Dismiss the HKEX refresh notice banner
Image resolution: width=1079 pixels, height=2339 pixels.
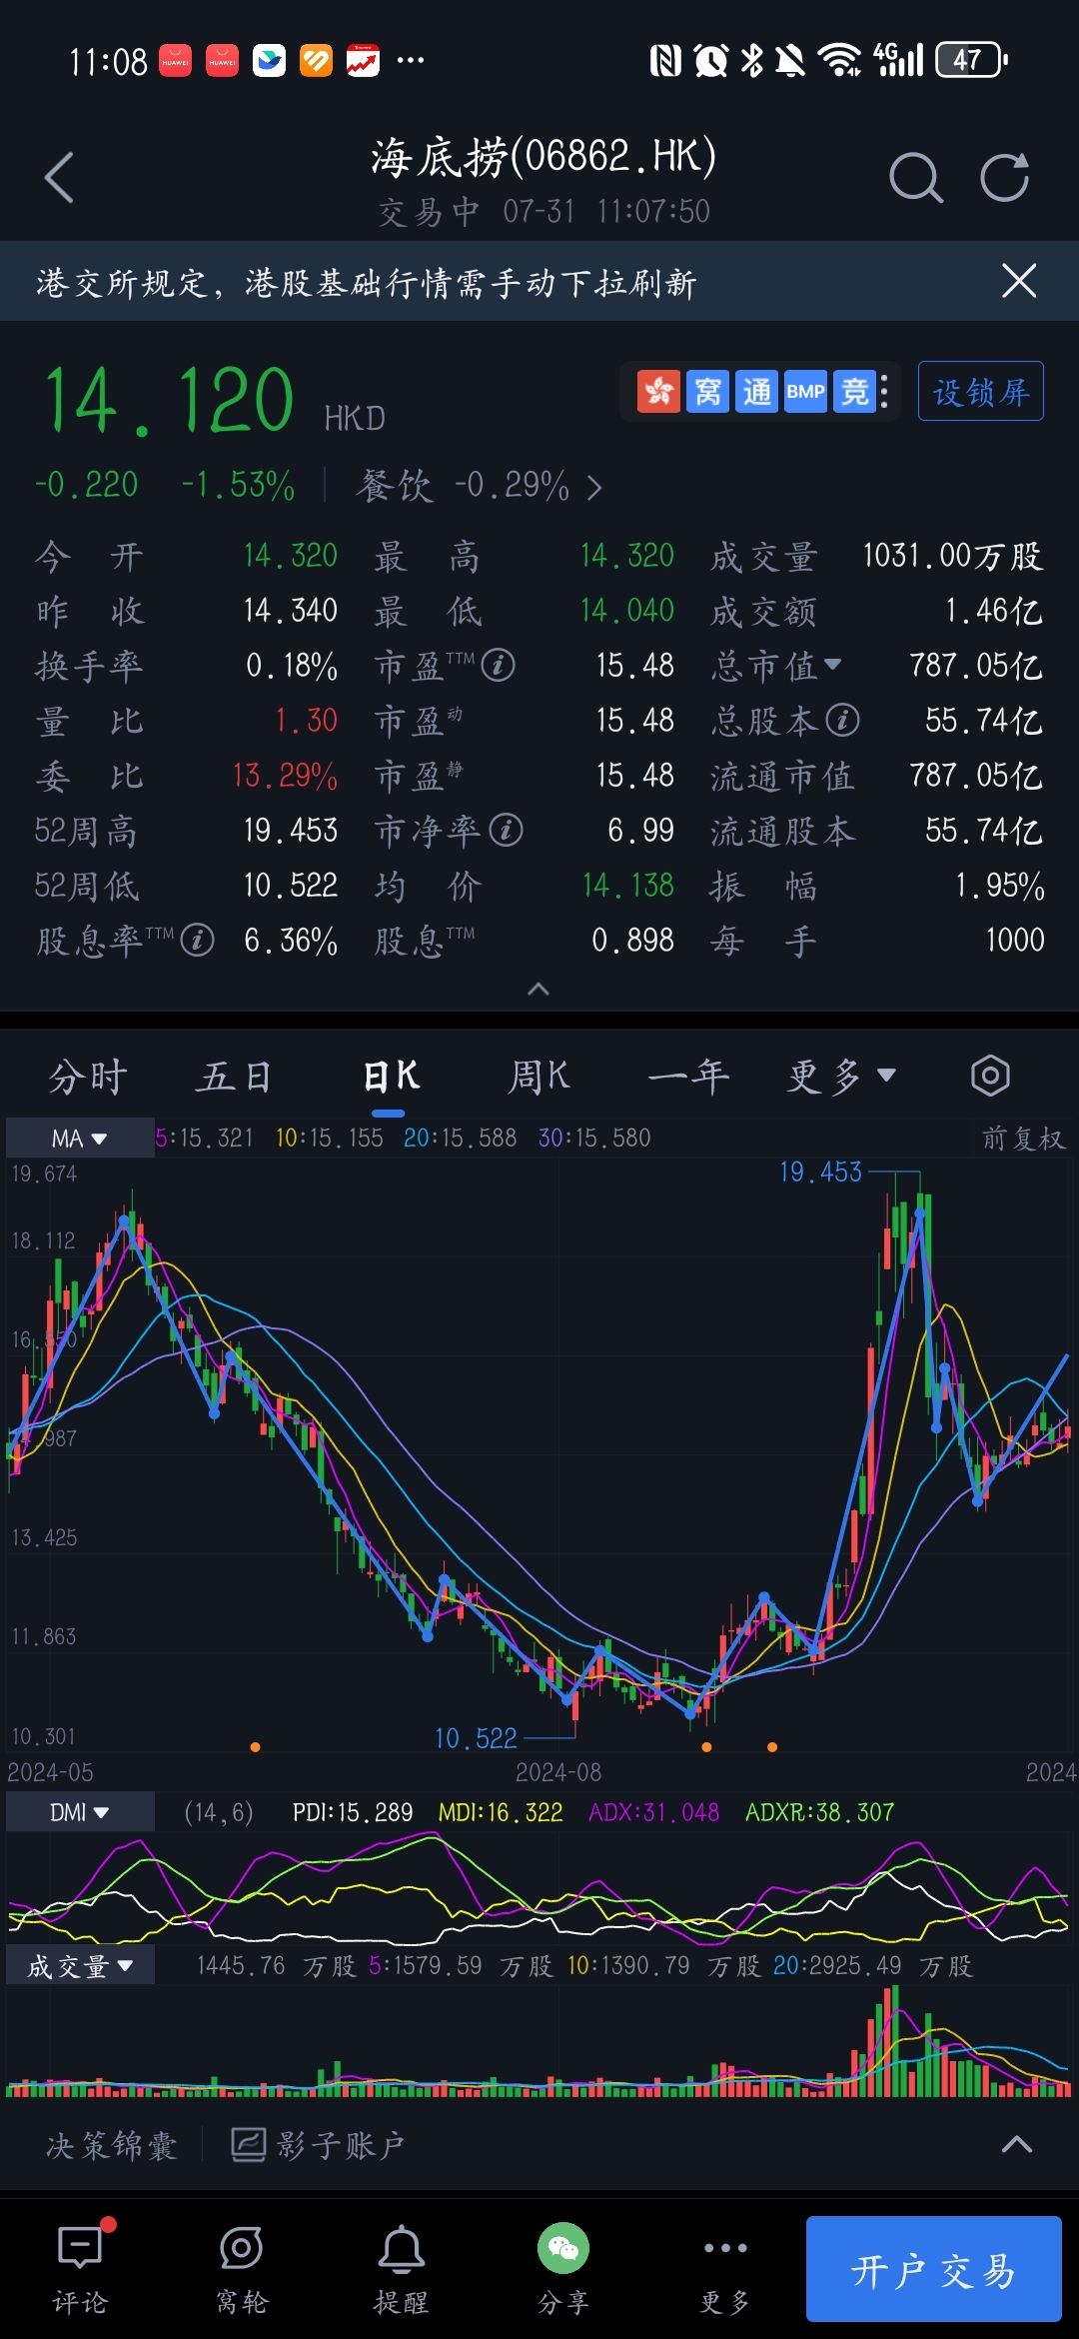tap(1019, 281)
